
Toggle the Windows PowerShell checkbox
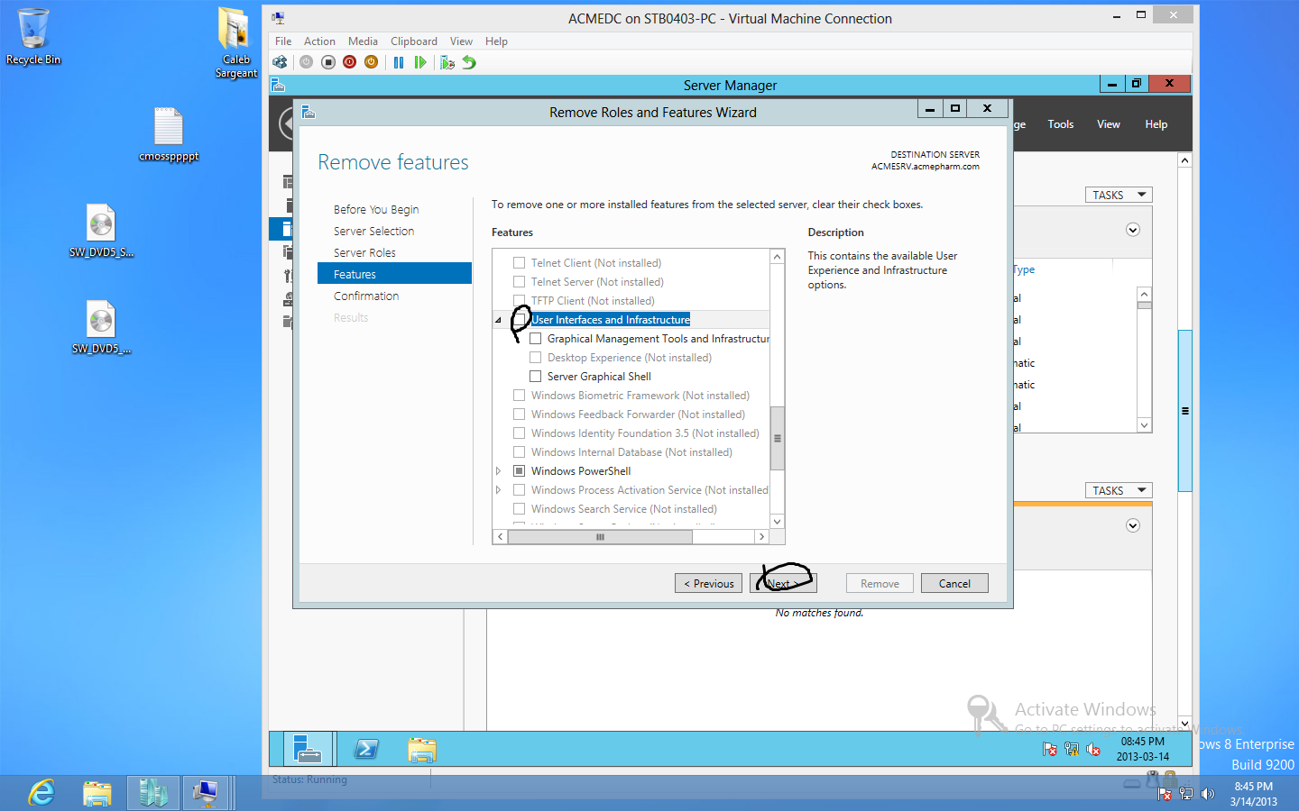click(x=520, y=471)
